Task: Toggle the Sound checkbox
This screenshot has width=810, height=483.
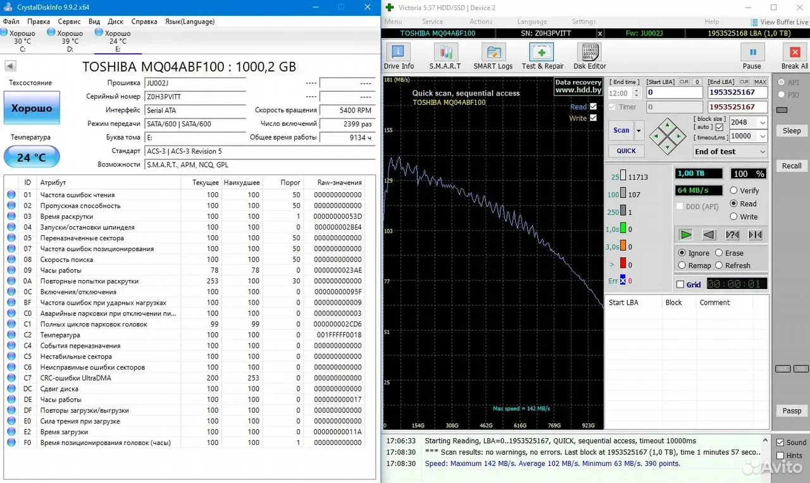Action: [780, 443]
